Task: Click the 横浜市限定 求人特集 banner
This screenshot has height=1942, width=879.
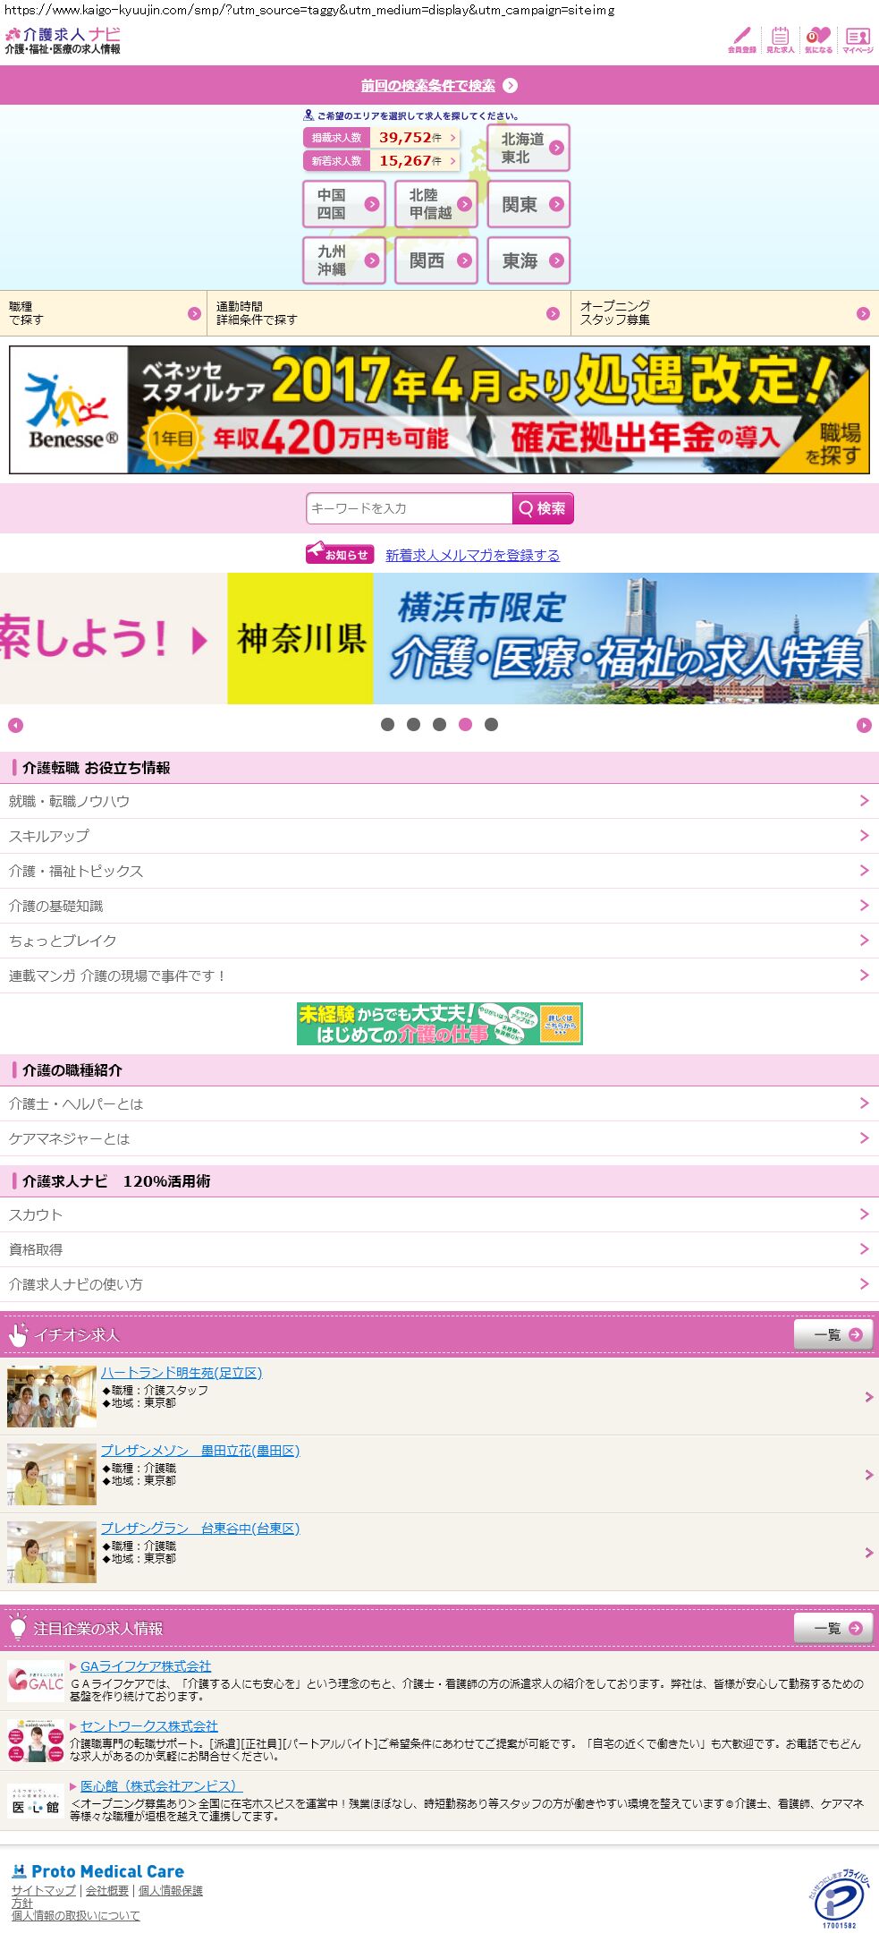Action: click(x=553, y=638)
